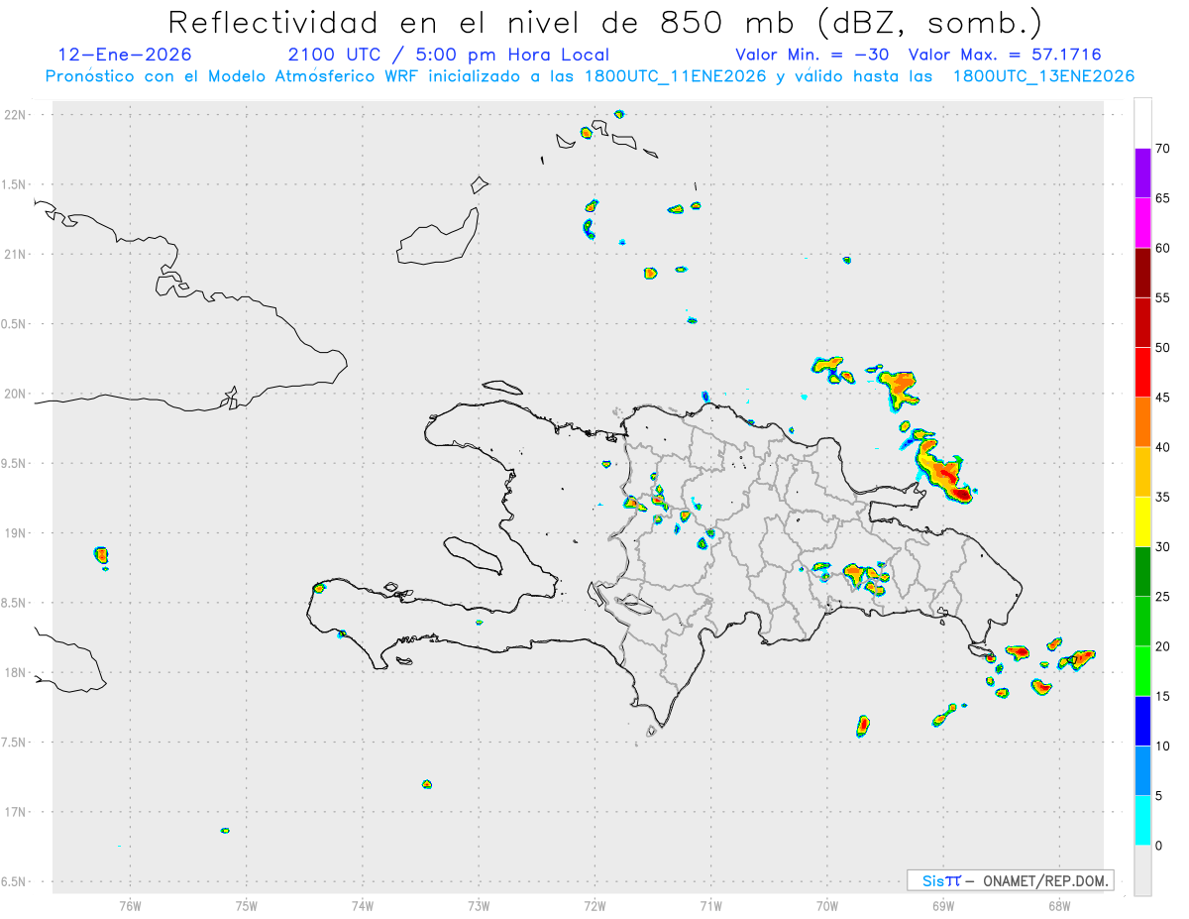Click the latitude axis label "19N"
Image resolution: width=1189 pixels, height=919 pixels.
[x=16, y=533]
